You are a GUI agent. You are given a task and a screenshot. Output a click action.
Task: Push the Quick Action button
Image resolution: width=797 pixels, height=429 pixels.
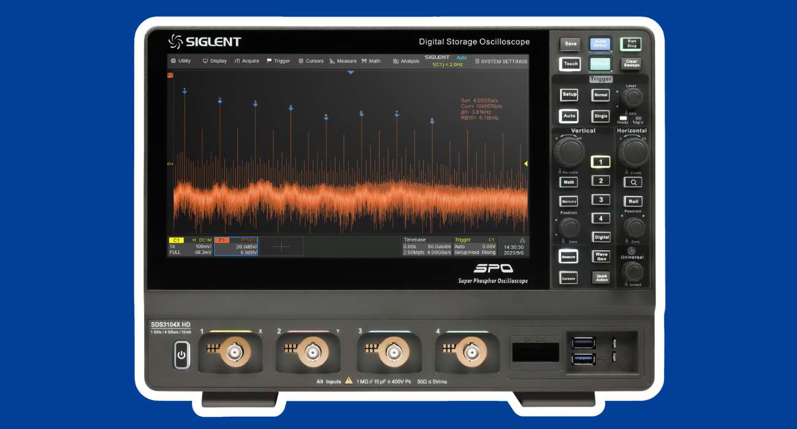(601, 278)
